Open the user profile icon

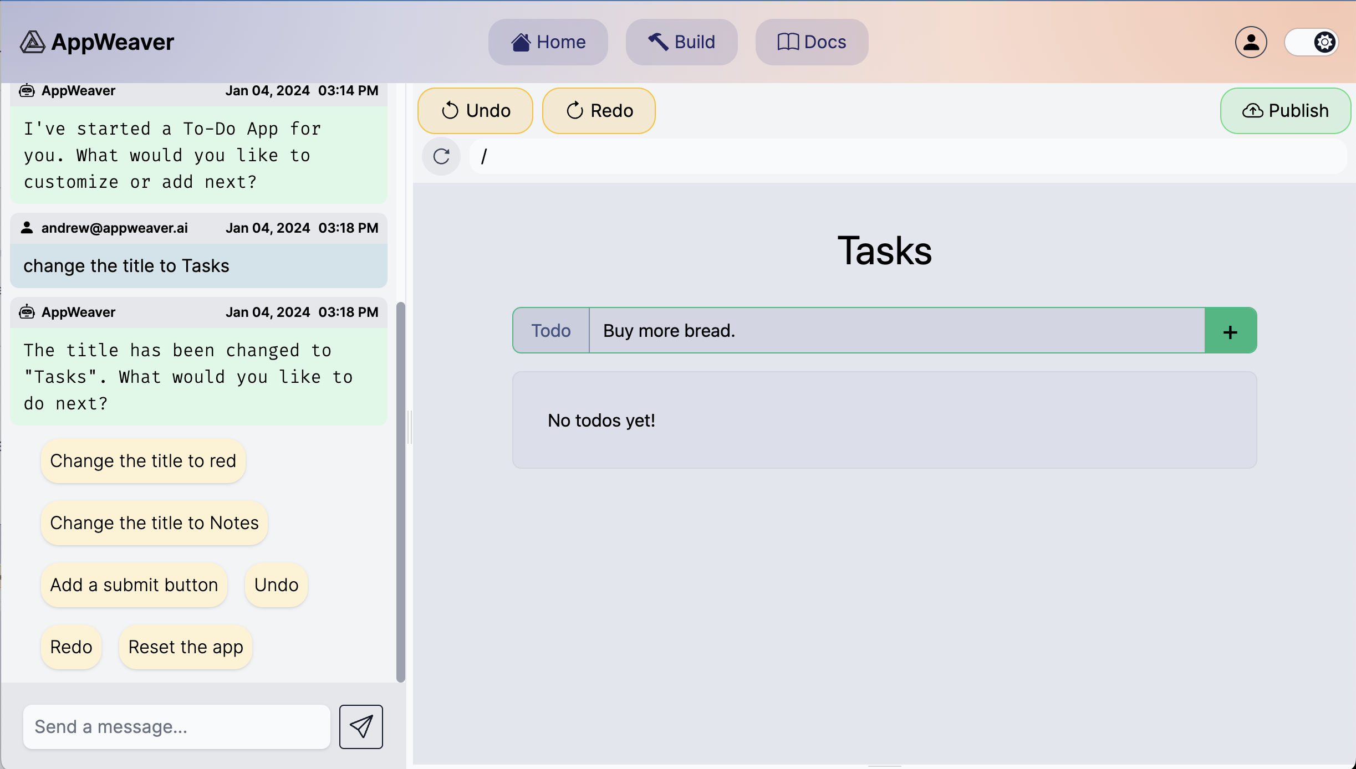pos(1251,42)
